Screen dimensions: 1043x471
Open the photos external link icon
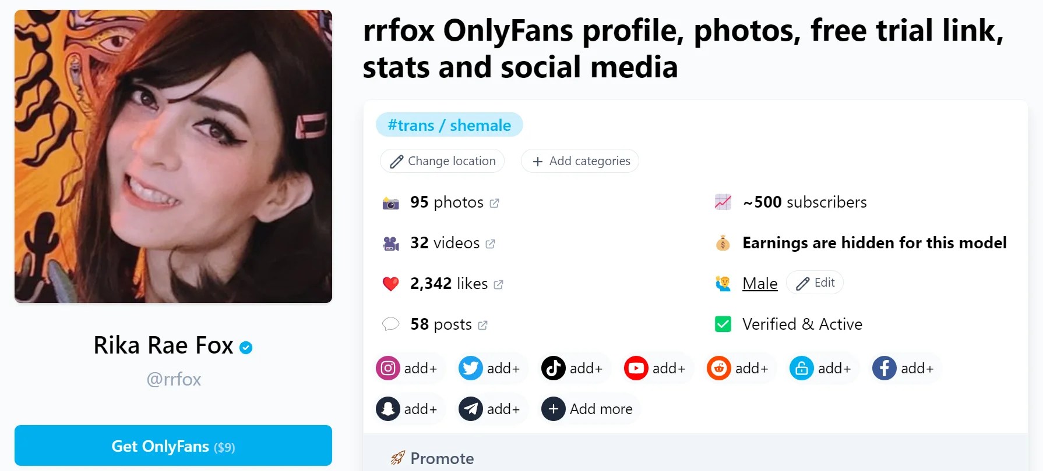(495, 203)
